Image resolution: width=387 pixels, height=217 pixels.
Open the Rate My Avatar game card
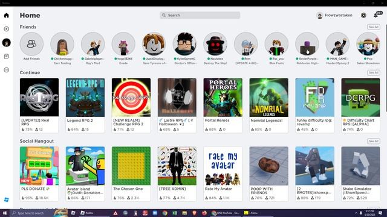[223, 174]
